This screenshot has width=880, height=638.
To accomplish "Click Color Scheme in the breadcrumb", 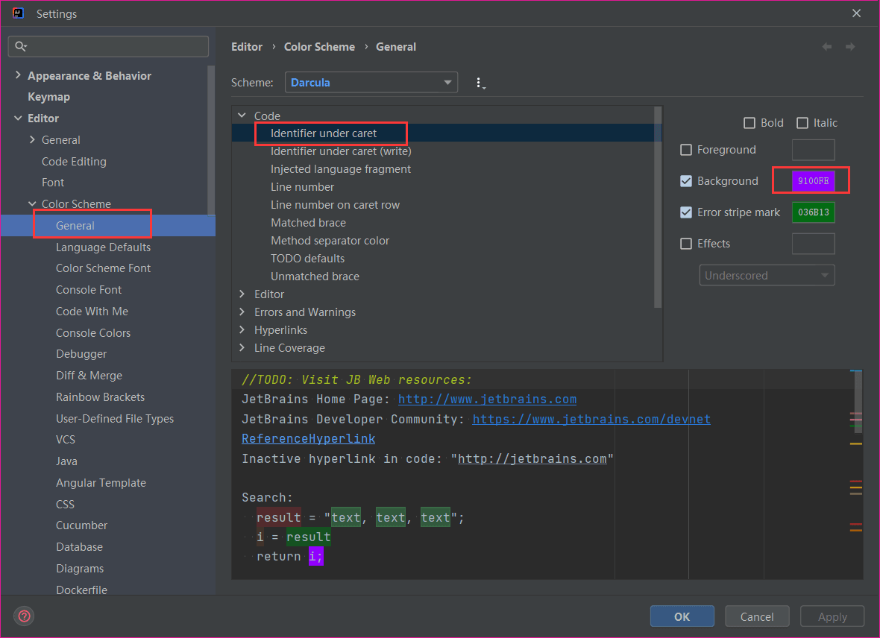I will (x=319, y=47).
